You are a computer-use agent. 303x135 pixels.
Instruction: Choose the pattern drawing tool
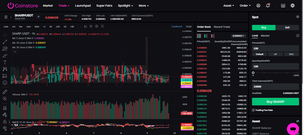[x=5, y=69]
